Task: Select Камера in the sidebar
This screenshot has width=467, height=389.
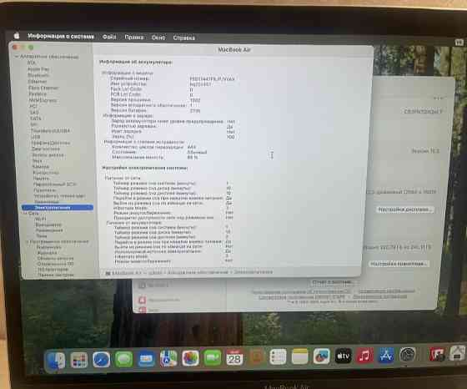Action: tap(41, 167)
